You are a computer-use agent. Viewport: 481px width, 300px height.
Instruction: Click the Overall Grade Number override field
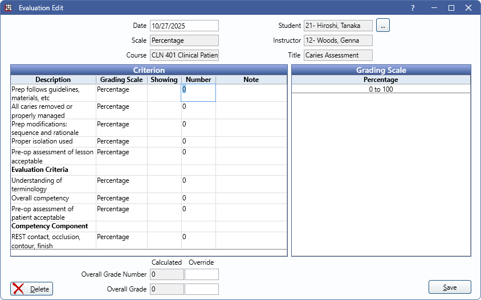tap(202, 274)
